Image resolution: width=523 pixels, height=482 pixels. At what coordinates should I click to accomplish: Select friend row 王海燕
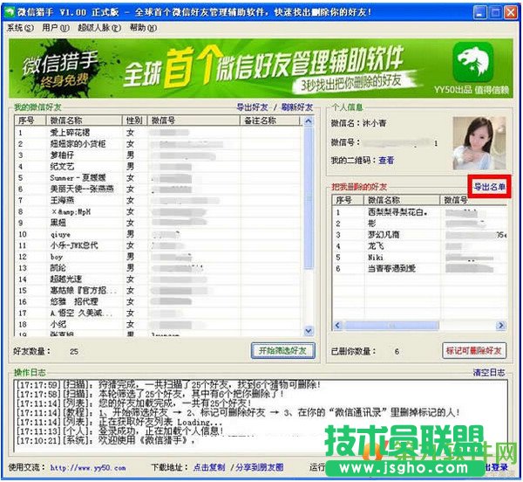click(160, 201)
